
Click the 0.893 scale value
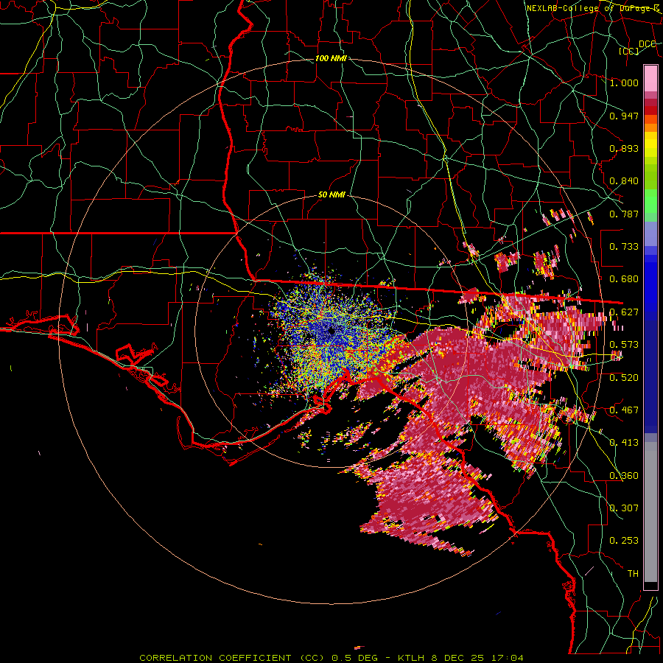(x=624, y=148)
